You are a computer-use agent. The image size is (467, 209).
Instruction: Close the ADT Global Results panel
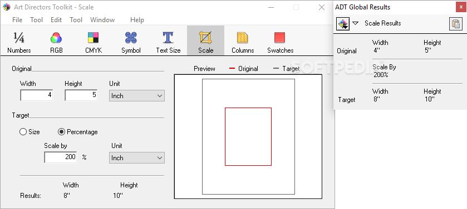point(461,7)
